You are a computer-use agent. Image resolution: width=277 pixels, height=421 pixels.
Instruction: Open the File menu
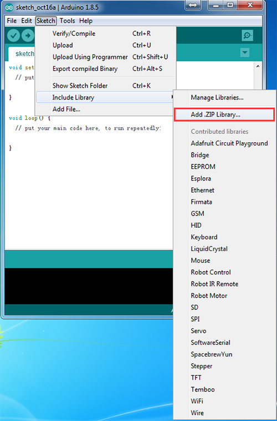click(x=12, y=21)
